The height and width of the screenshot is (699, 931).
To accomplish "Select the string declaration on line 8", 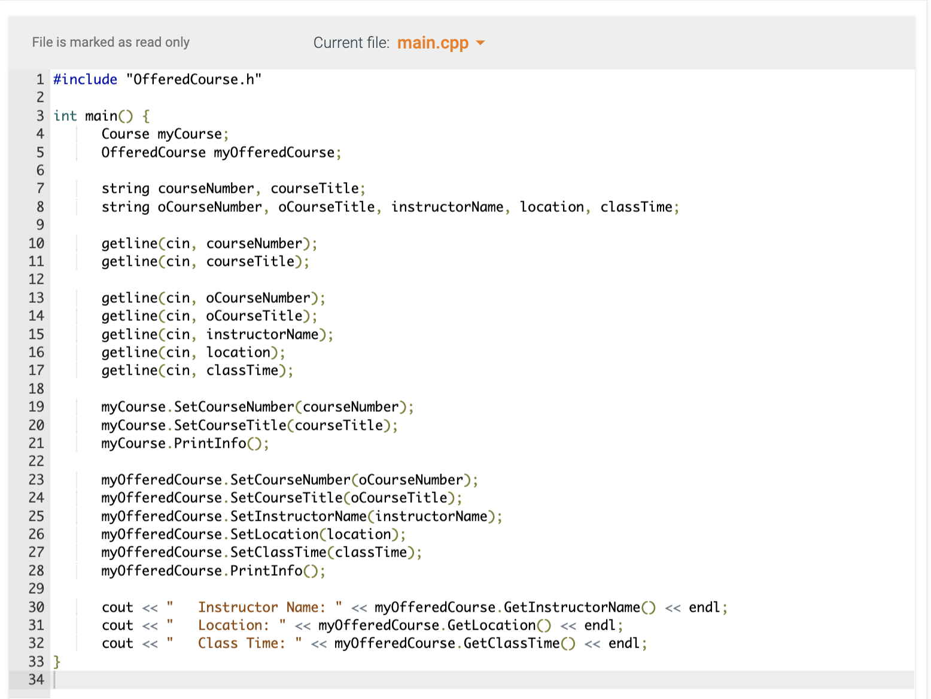I will coord(389,206).
